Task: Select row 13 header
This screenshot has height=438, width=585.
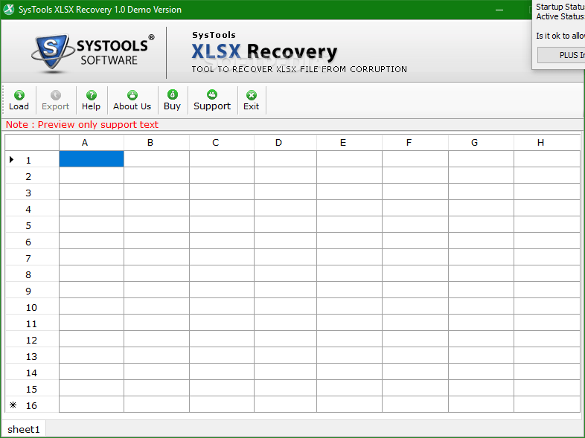Action: 32,355
